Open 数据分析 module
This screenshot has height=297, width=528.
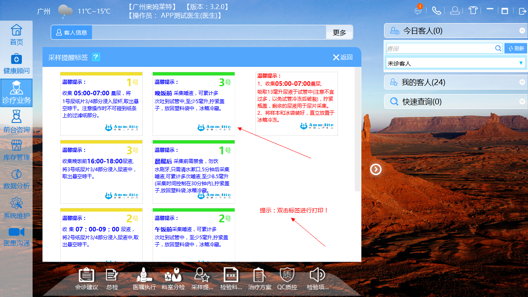pyautogui.click(x=16, y=179)
